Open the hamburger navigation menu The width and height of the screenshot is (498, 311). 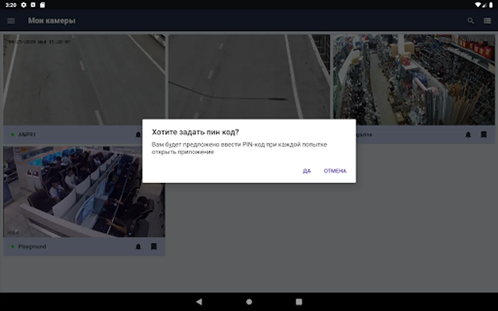point(11,21)
